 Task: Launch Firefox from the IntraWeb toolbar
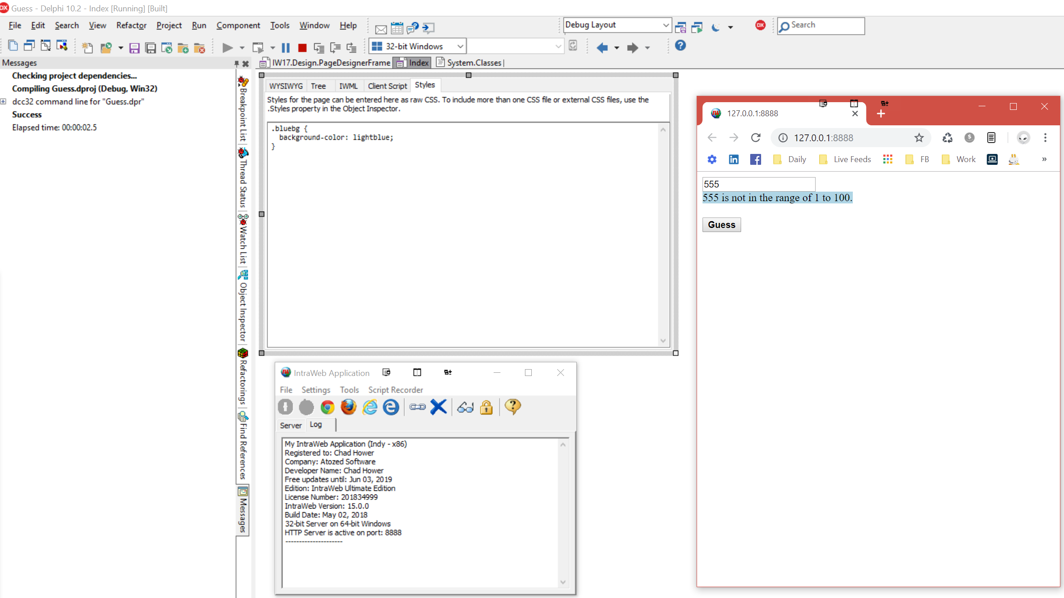[x=348, y=407]
